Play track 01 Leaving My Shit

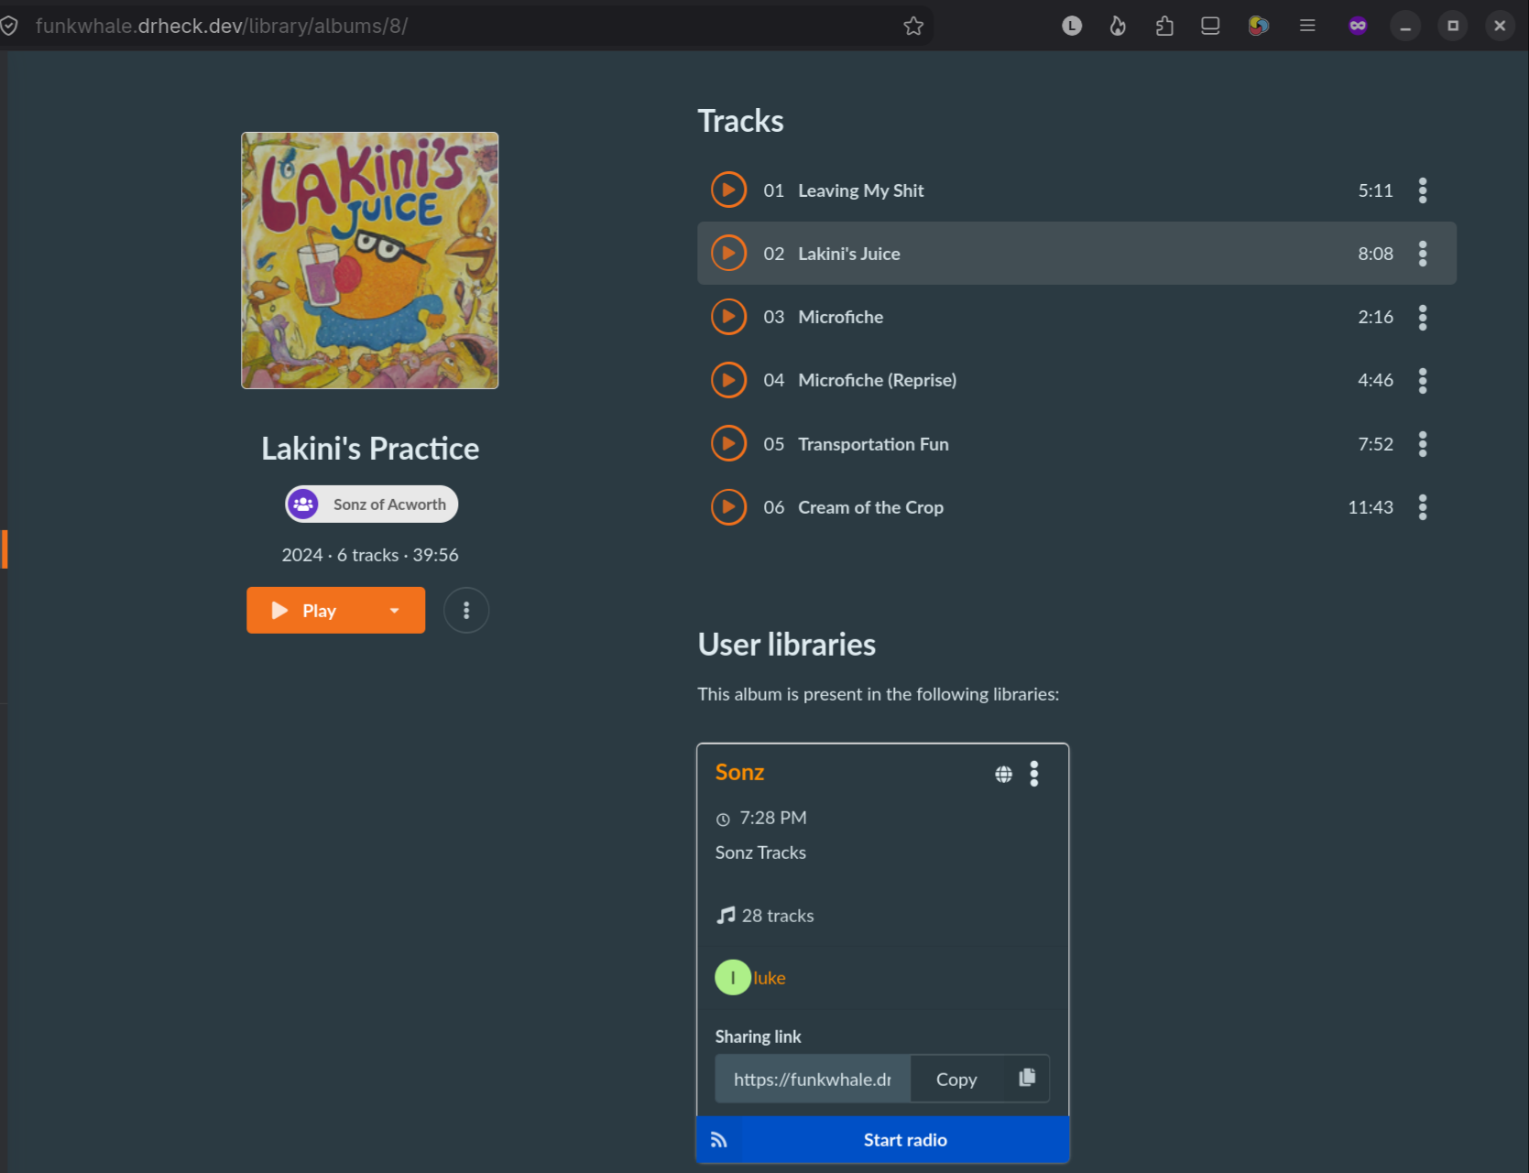coord(728,190)
